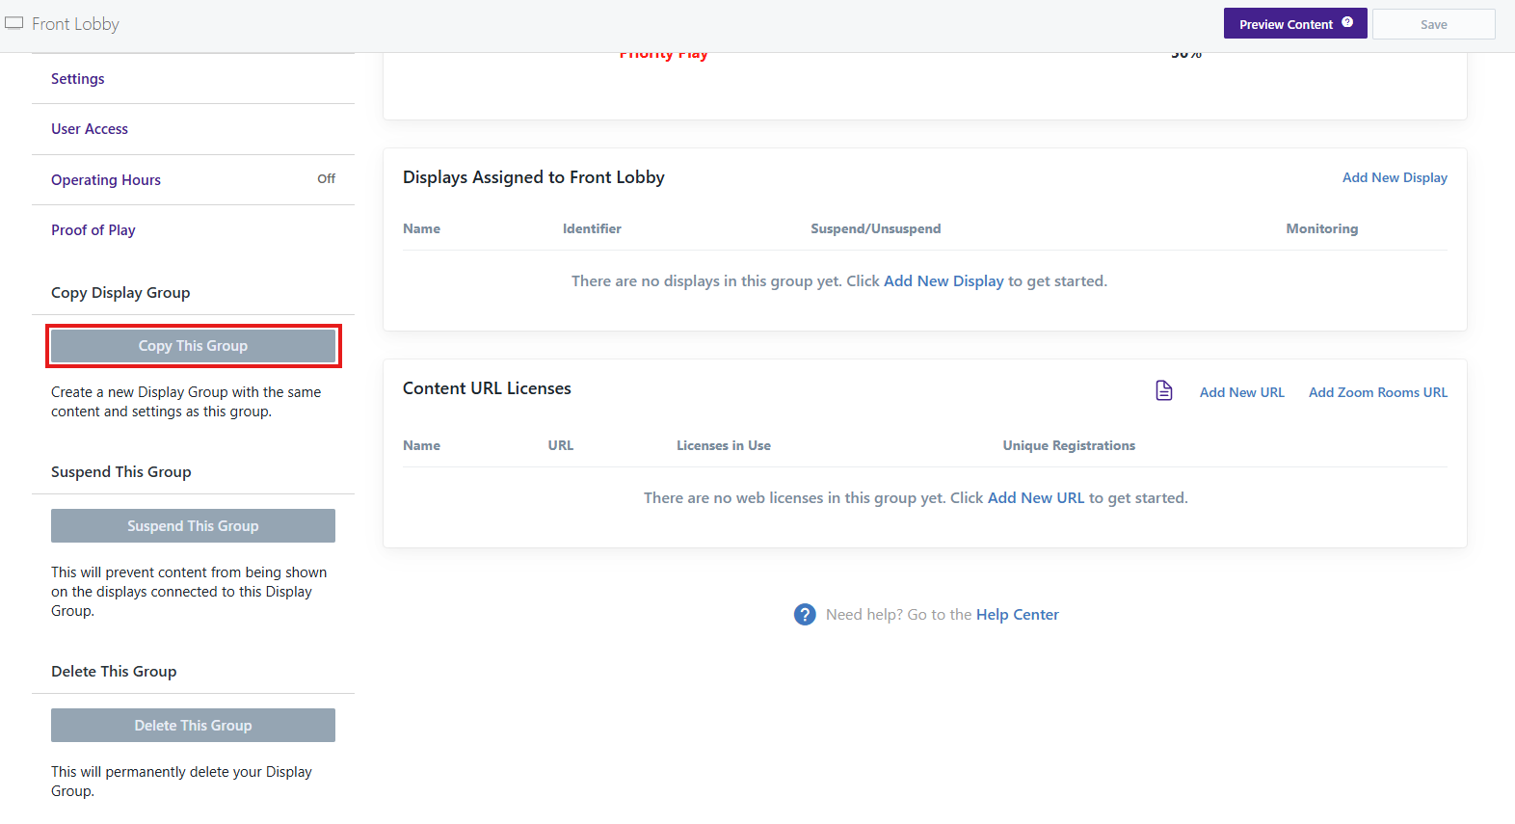
Task: Click the Identifier column header
Action: pos(592,228)
